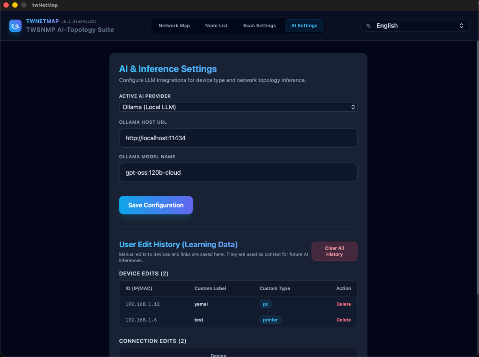The width and height of the screenshot is (479, 357).
Task: Open the Active AI Provider dropdown
Action: tap(238, 107)
